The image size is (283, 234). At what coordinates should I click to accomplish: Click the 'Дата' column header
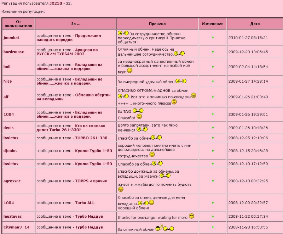pyautogui.click(x=255, y=24)
